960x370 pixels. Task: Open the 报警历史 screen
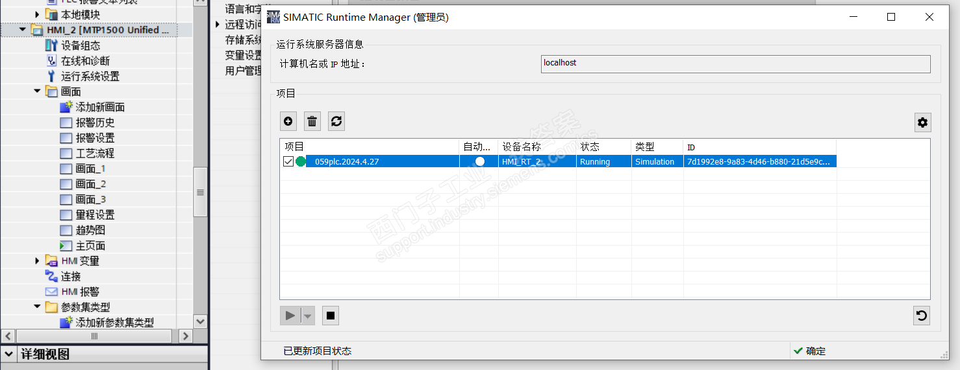point(95,122)
